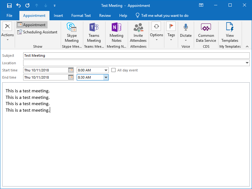This screenshot has height=189, width=252.
Task: Expand the start time dropdown
Action: click(x=106, y=70)
